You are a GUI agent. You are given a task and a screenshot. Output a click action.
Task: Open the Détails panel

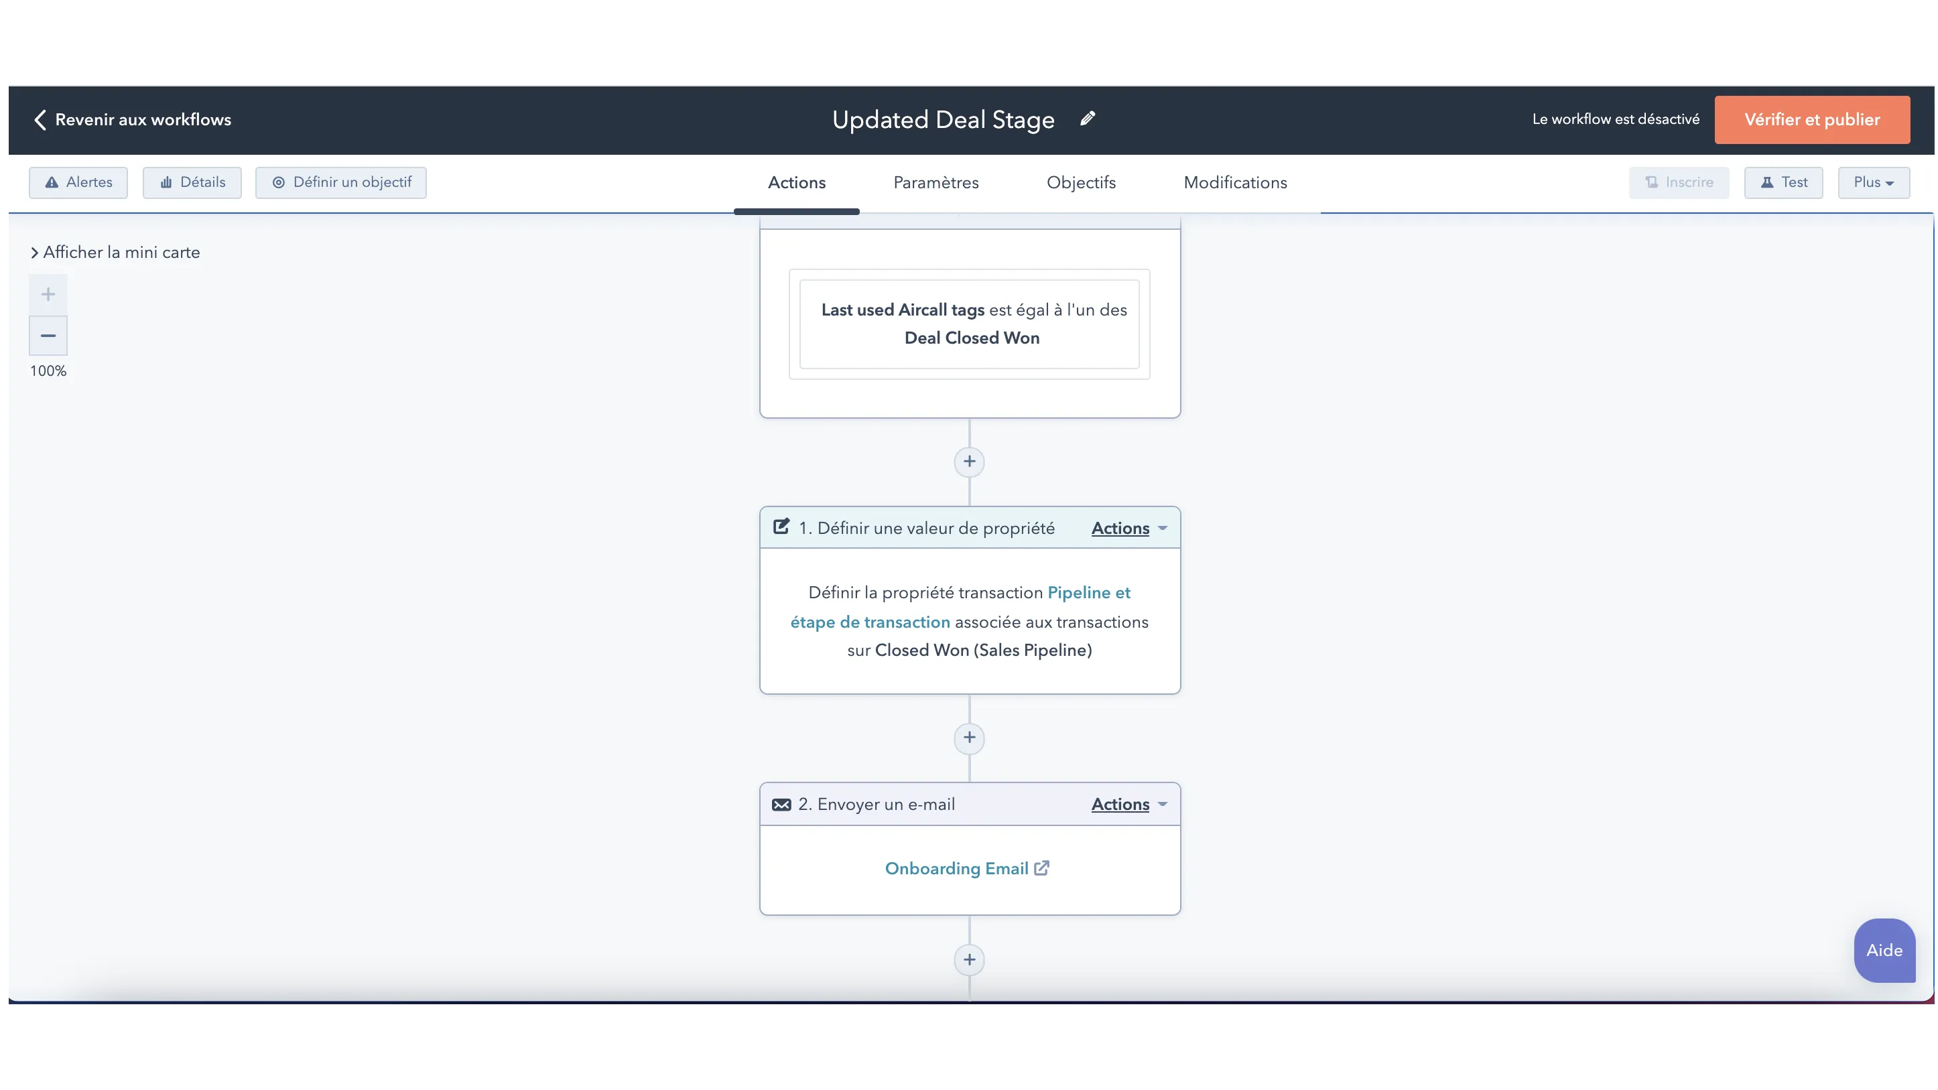[192, 182]
